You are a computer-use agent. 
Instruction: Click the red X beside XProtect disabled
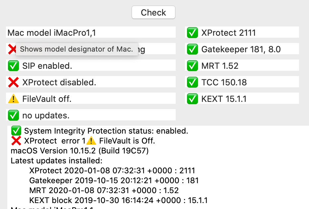click(x=13, y=82)
